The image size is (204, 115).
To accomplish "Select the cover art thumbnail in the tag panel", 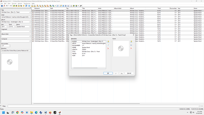I will pos(10,62).
